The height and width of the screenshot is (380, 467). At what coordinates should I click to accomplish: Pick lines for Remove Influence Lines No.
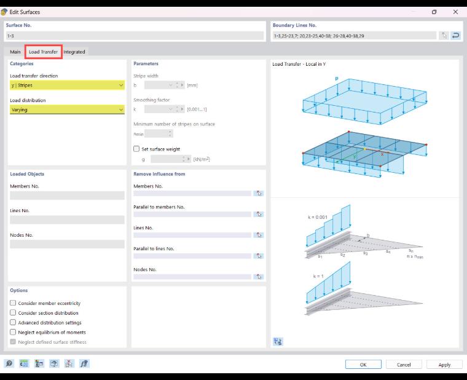pos(259,235)
